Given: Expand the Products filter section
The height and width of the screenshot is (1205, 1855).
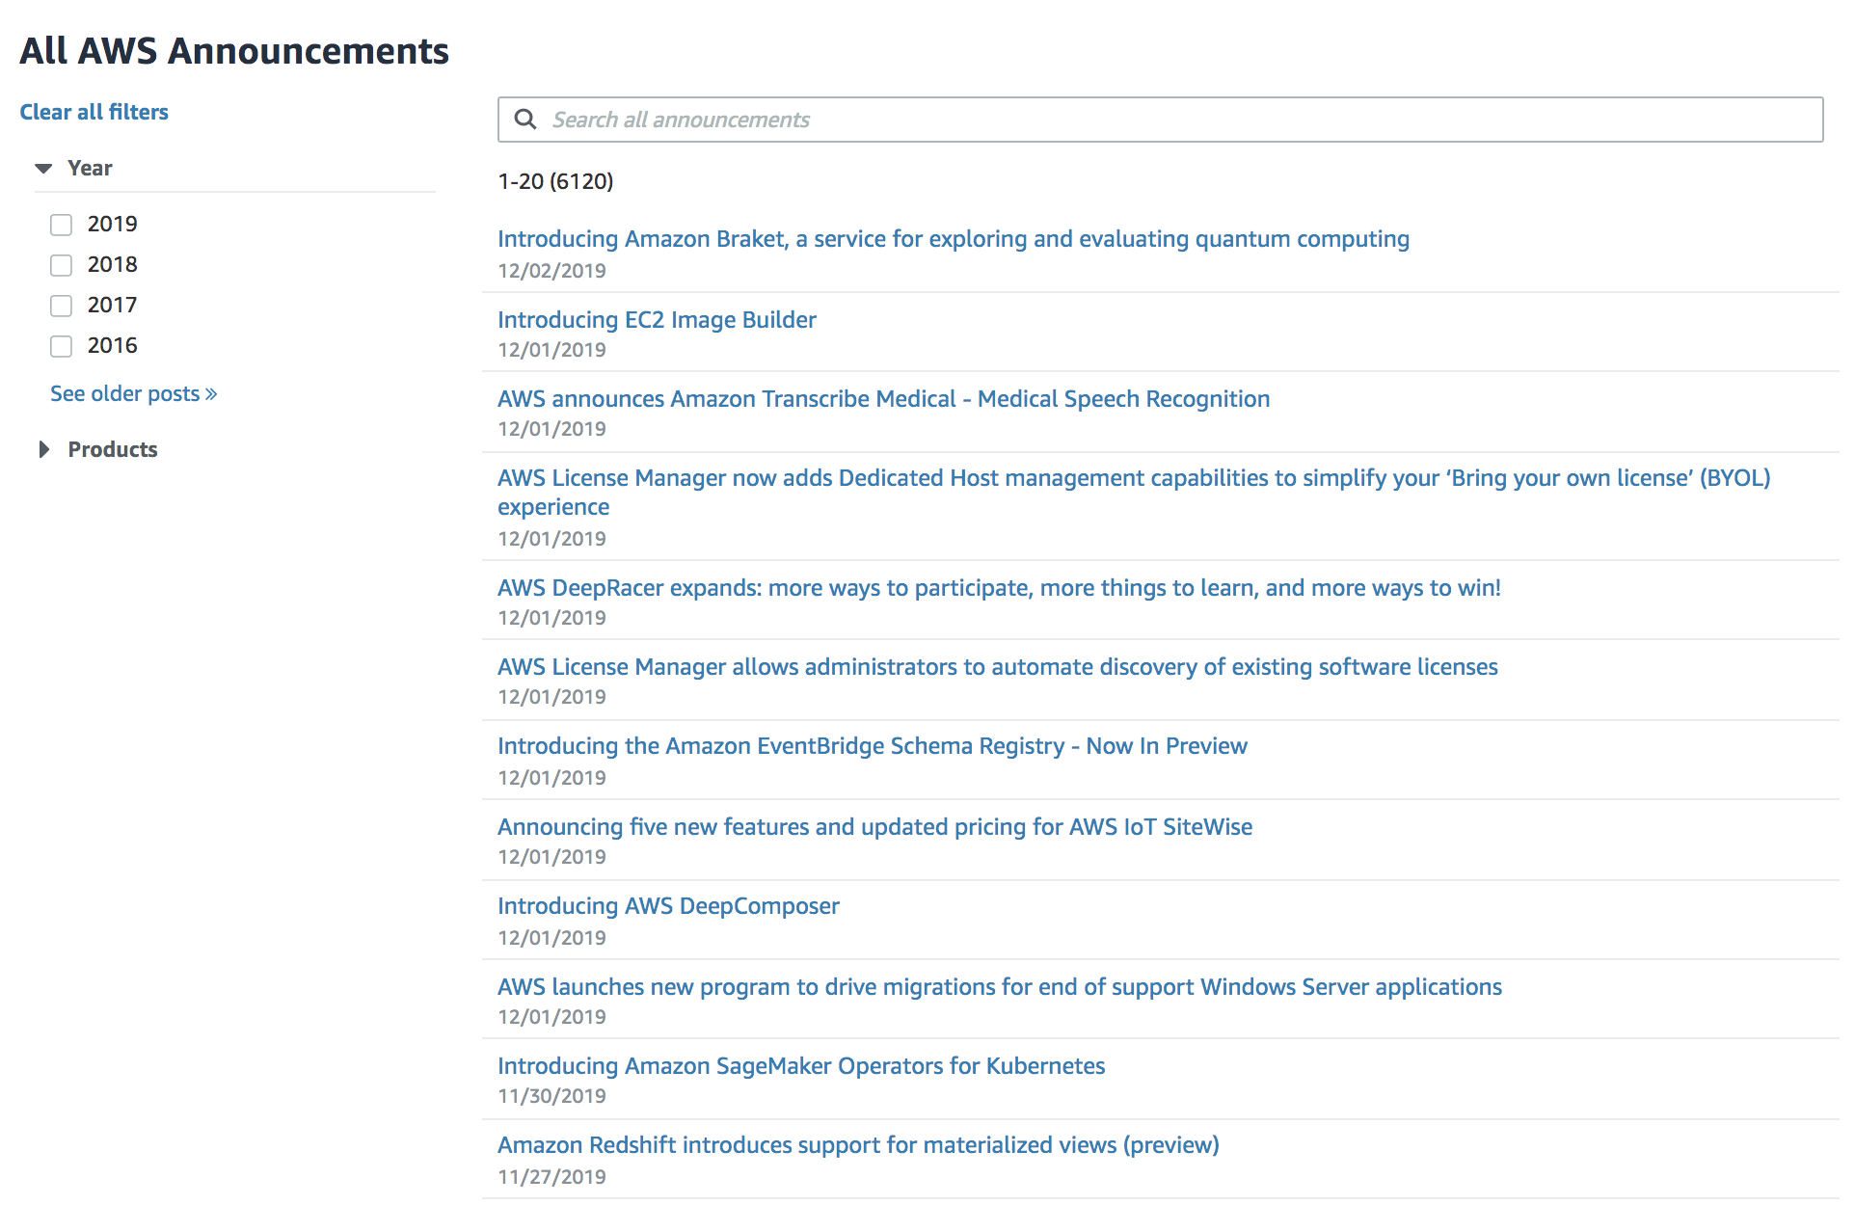Looking at the screenshot, I should (x=43, y=450).
